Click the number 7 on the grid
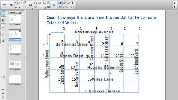The height and width of the screenshot is (100, 178). pos(137,44)
